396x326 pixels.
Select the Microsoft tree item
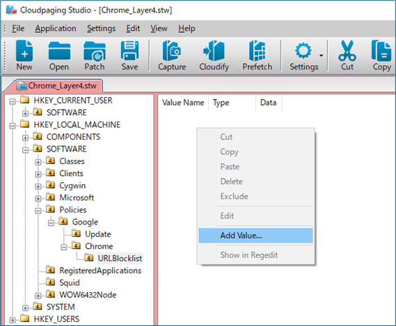(x=77, y=197)
